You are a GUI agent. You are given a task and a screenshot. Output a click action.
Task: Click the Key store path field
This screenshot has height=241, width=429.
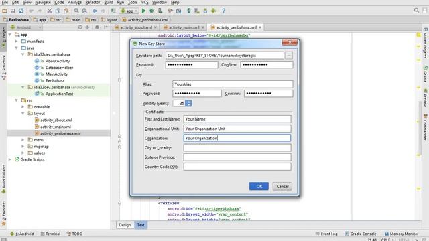coord(225,55)
